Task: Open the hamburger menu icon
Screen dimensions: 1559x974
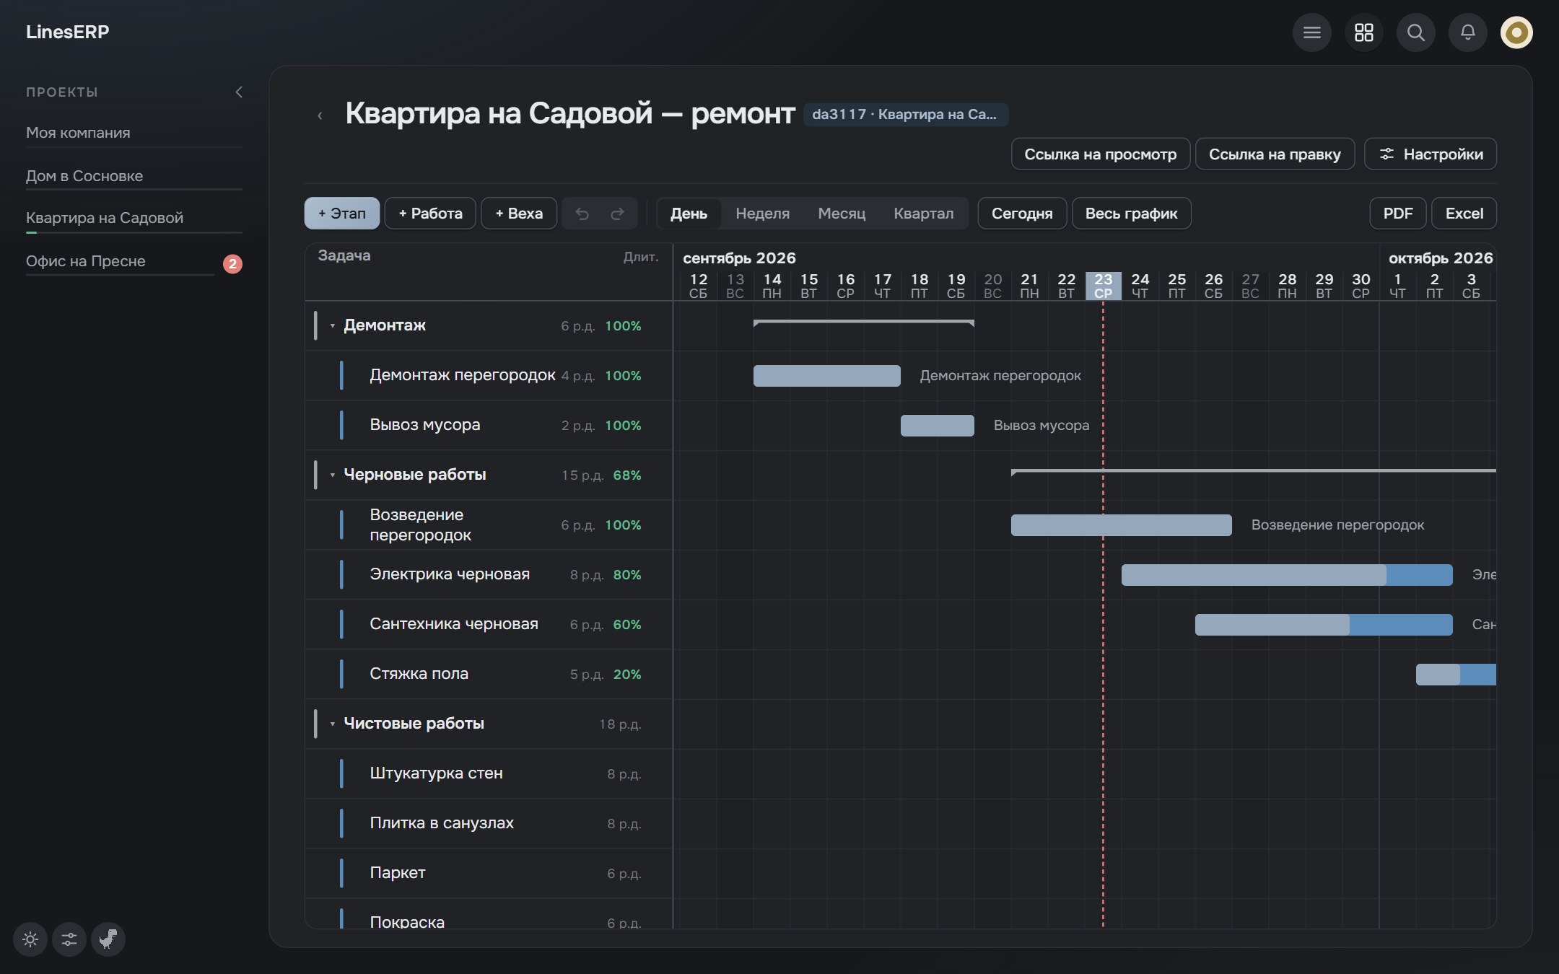Action: point(1311,32)
